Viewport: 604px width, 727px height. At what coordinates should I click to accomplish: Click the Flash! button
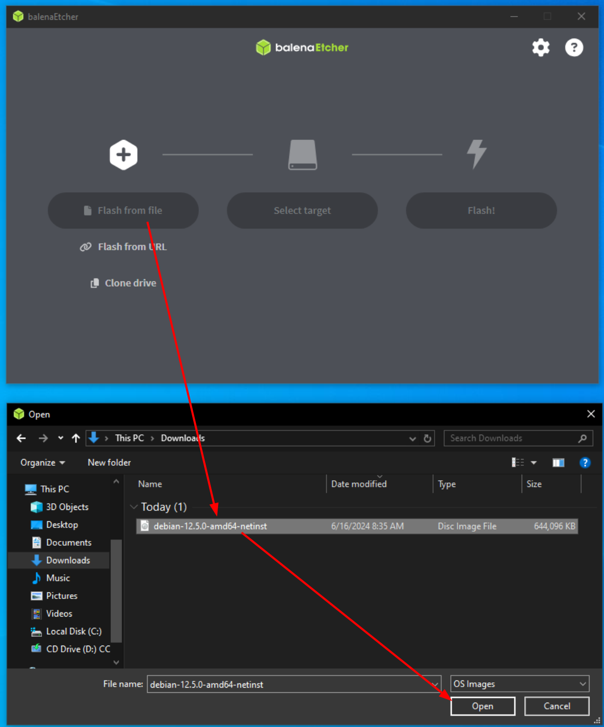tap(481, 210)
